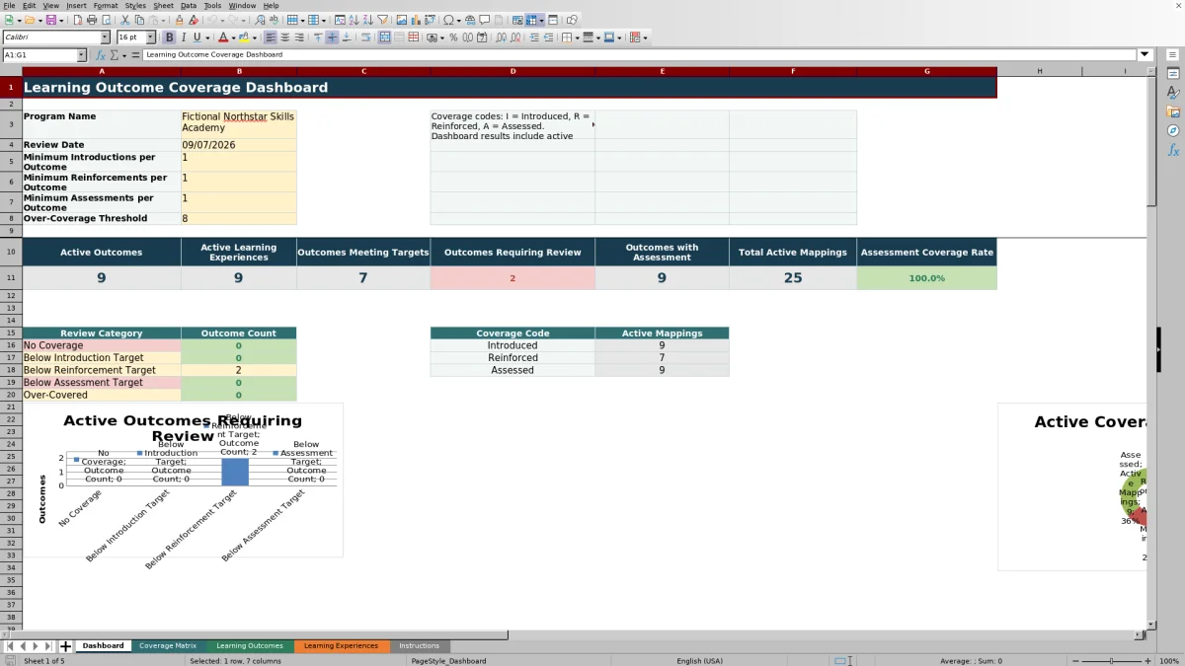Click the Insert Chart icon
The image size is (1185, 666).
coord(415,20)
